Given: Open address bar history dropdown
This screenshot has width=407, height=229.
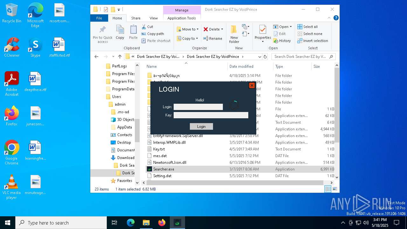Looking at the screenshot, I should click(x=259, y=57).
